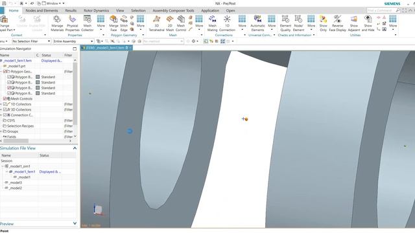
Task: Toggle Mesh Controls checkbox
Action: (x=5, y=98)
